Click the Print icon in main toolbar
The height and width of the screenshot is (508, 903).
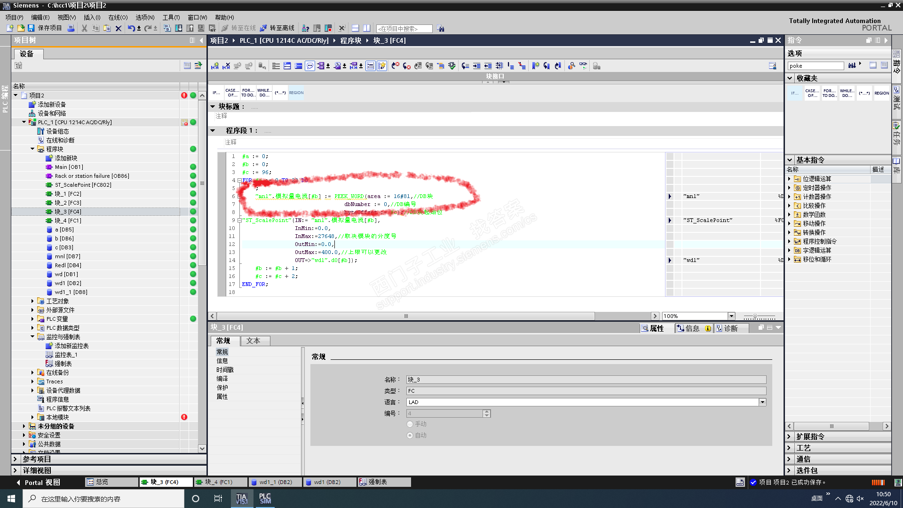pos(71,28)
